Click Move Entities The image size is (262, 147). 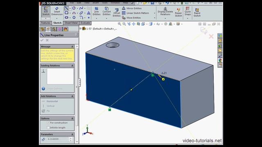(131, 18)
